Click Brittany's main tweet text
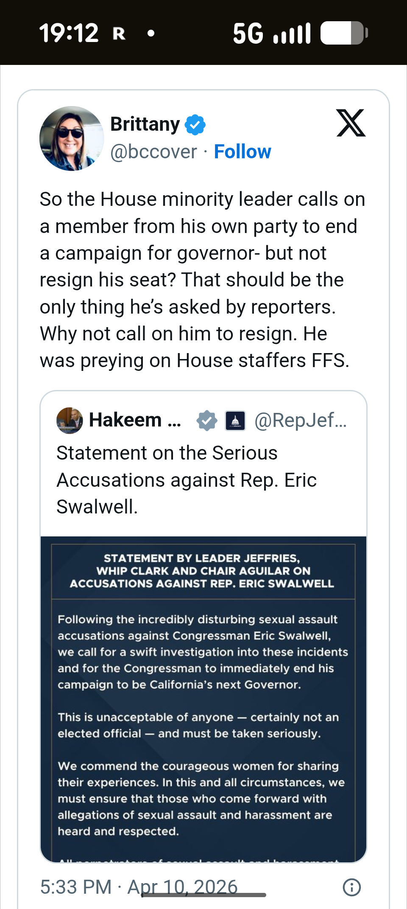The height and width of the screenshot is (909, 407). [202, 280]
